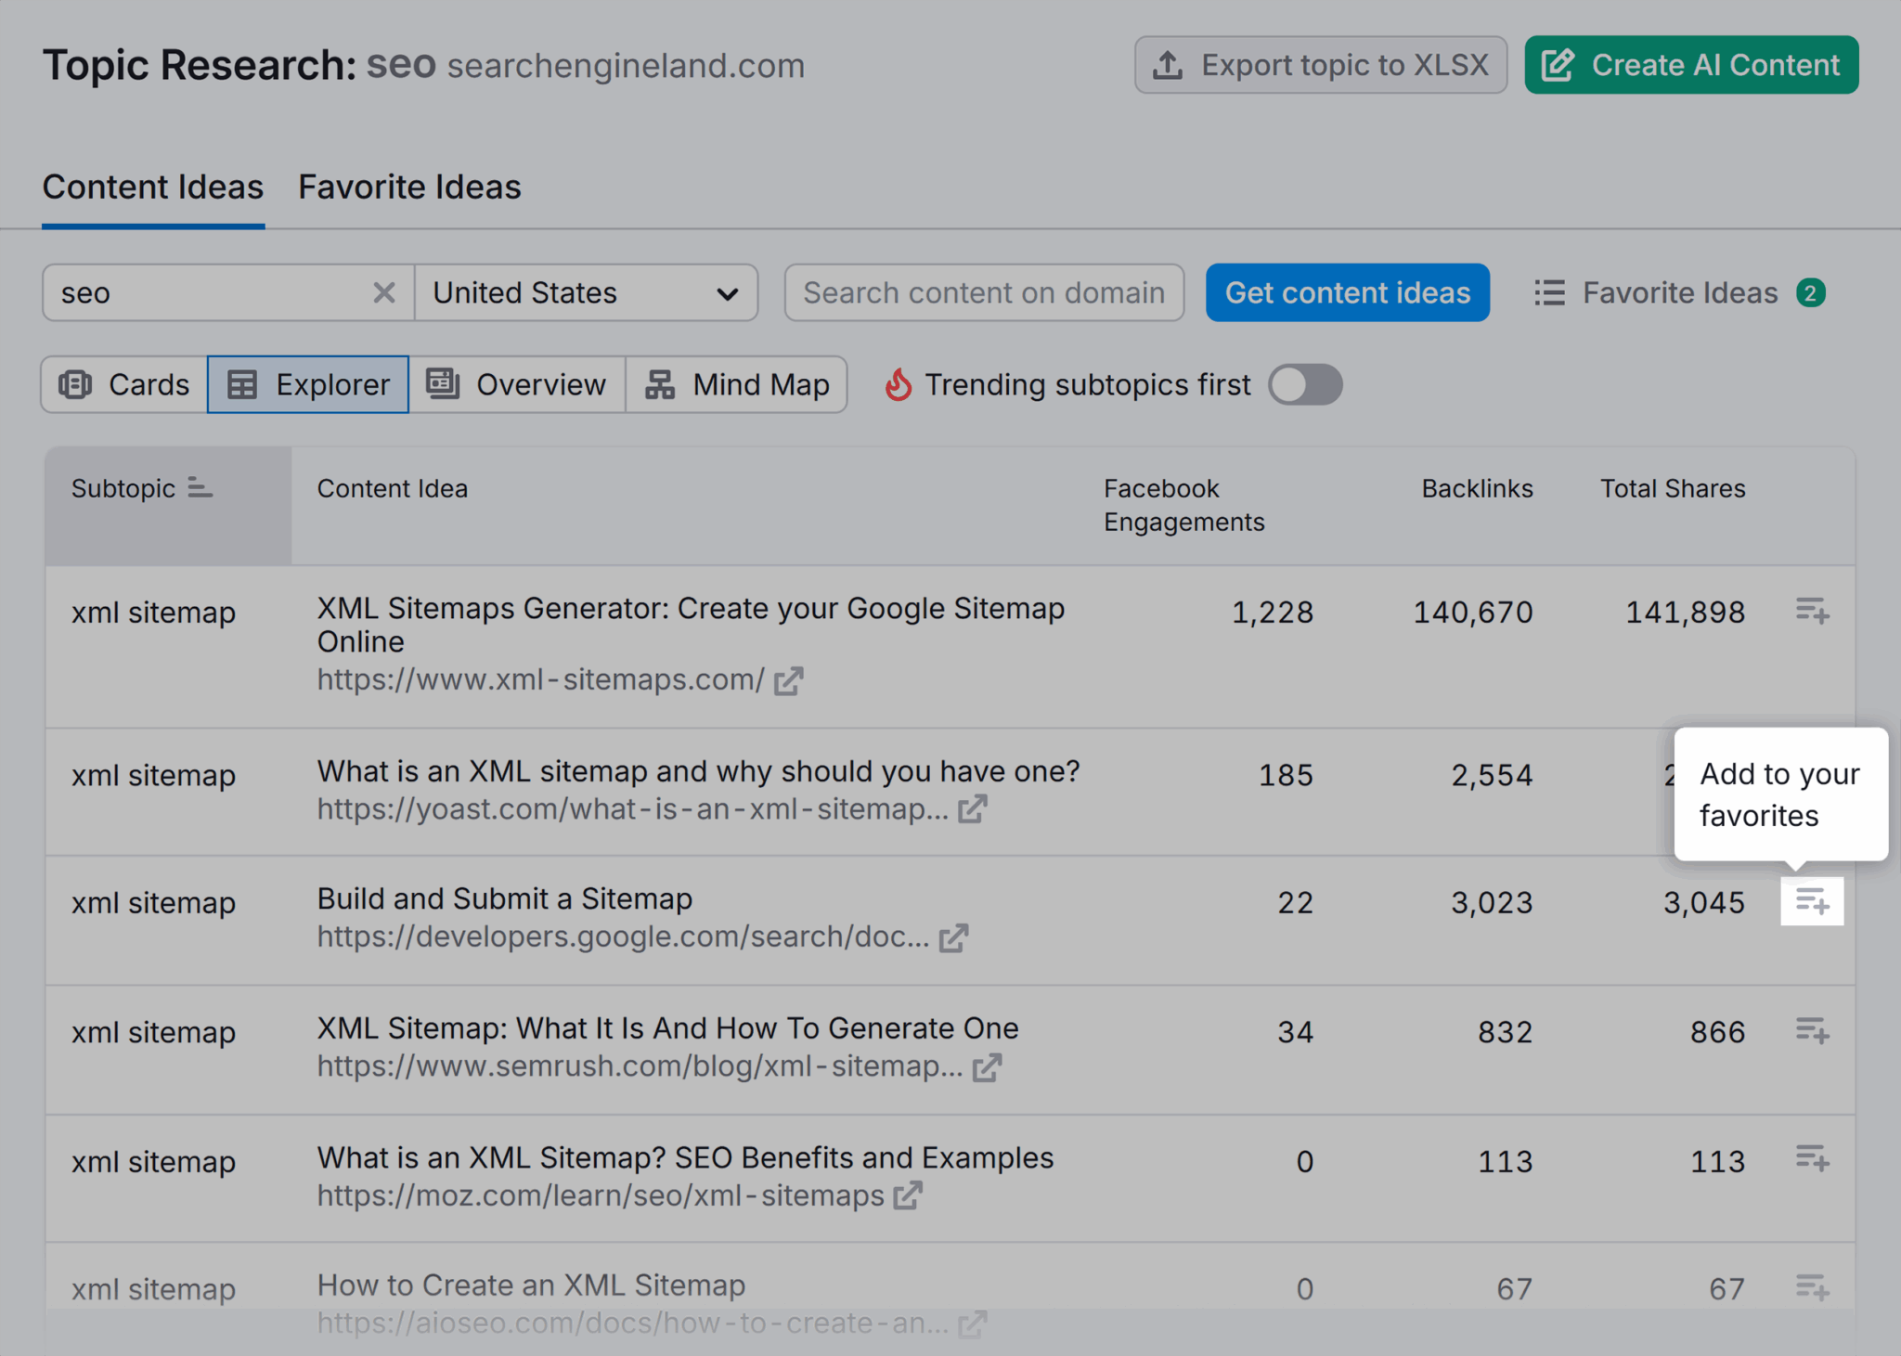Sort by Subtopic column icon
The width and height of the screenshot is (1901, 1356).
[200, 487]
